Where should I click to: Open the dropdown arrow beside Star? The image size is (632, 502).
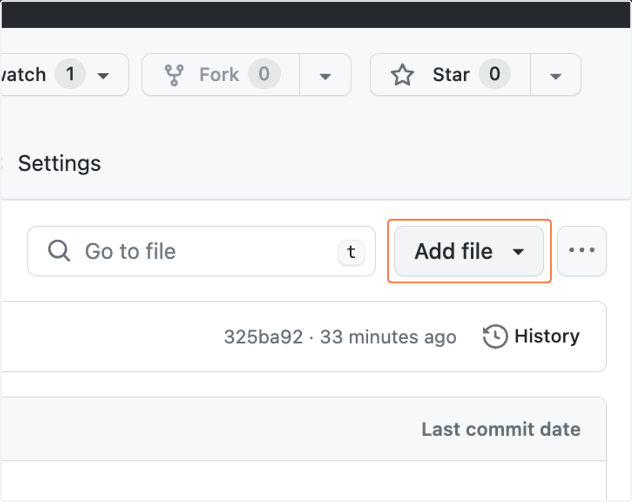[555, 75]
